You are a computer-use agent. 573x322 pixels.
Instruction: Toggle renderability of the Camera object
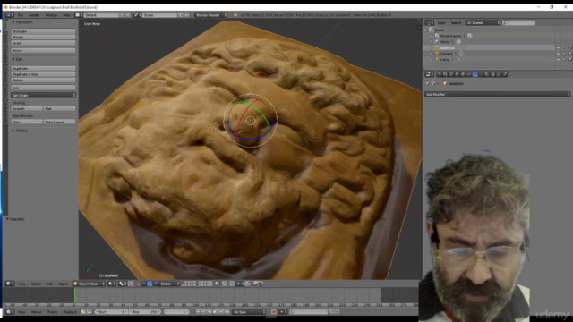pos(569,54)
